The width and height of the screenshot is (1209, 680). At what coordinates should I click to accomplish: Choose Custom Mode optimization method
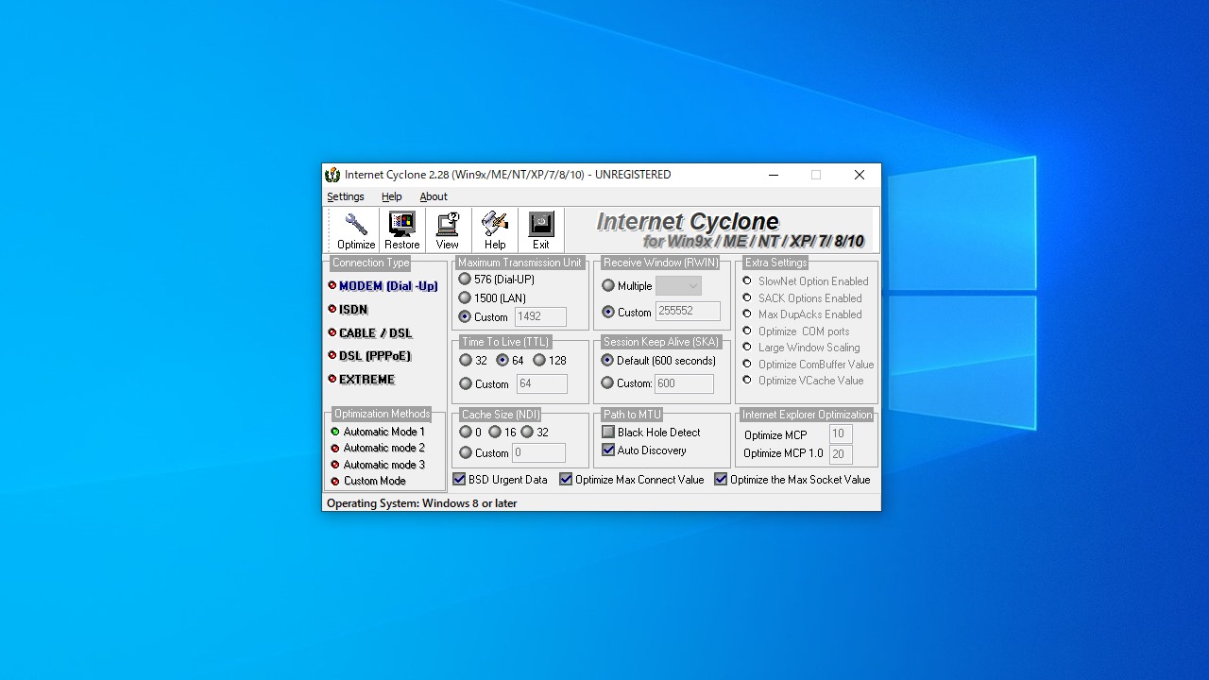click(368, 481)
